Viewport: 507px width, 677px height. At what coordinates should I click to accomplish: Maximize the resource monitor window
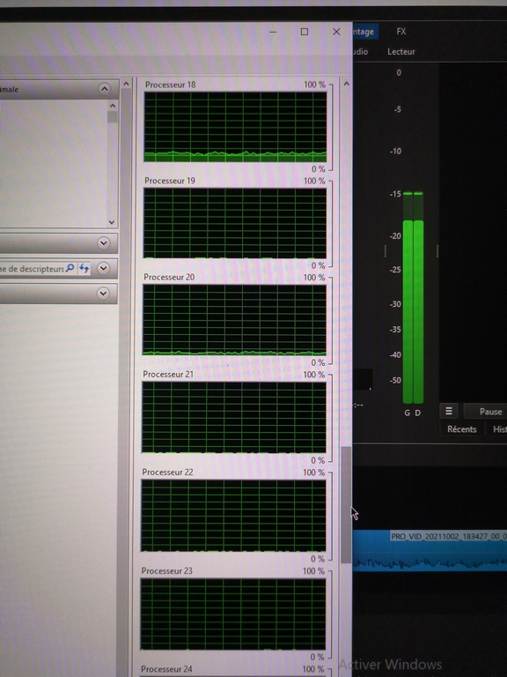pyautogui.click(x=305, y=32)
